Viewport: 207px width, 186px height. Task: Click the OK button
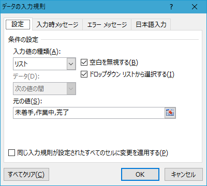point(140,175)
